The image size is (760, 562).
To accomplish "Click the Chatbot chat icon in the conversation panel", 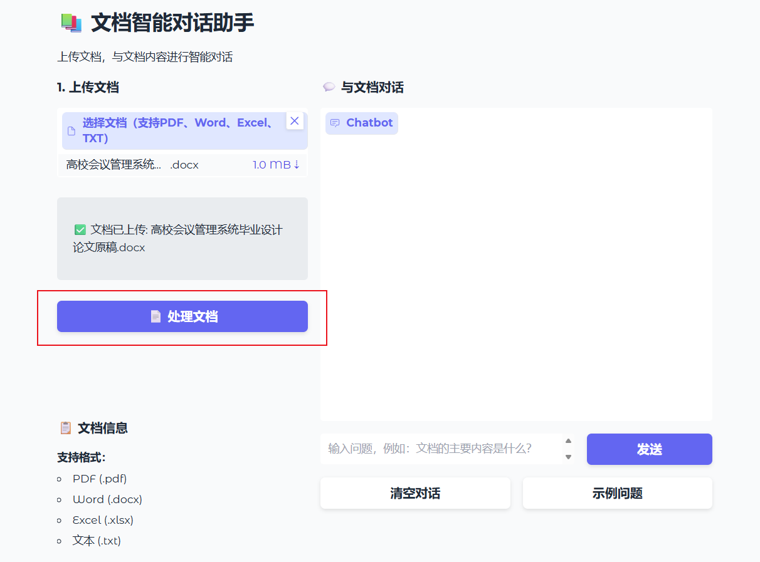I will (x=337, y=123).
